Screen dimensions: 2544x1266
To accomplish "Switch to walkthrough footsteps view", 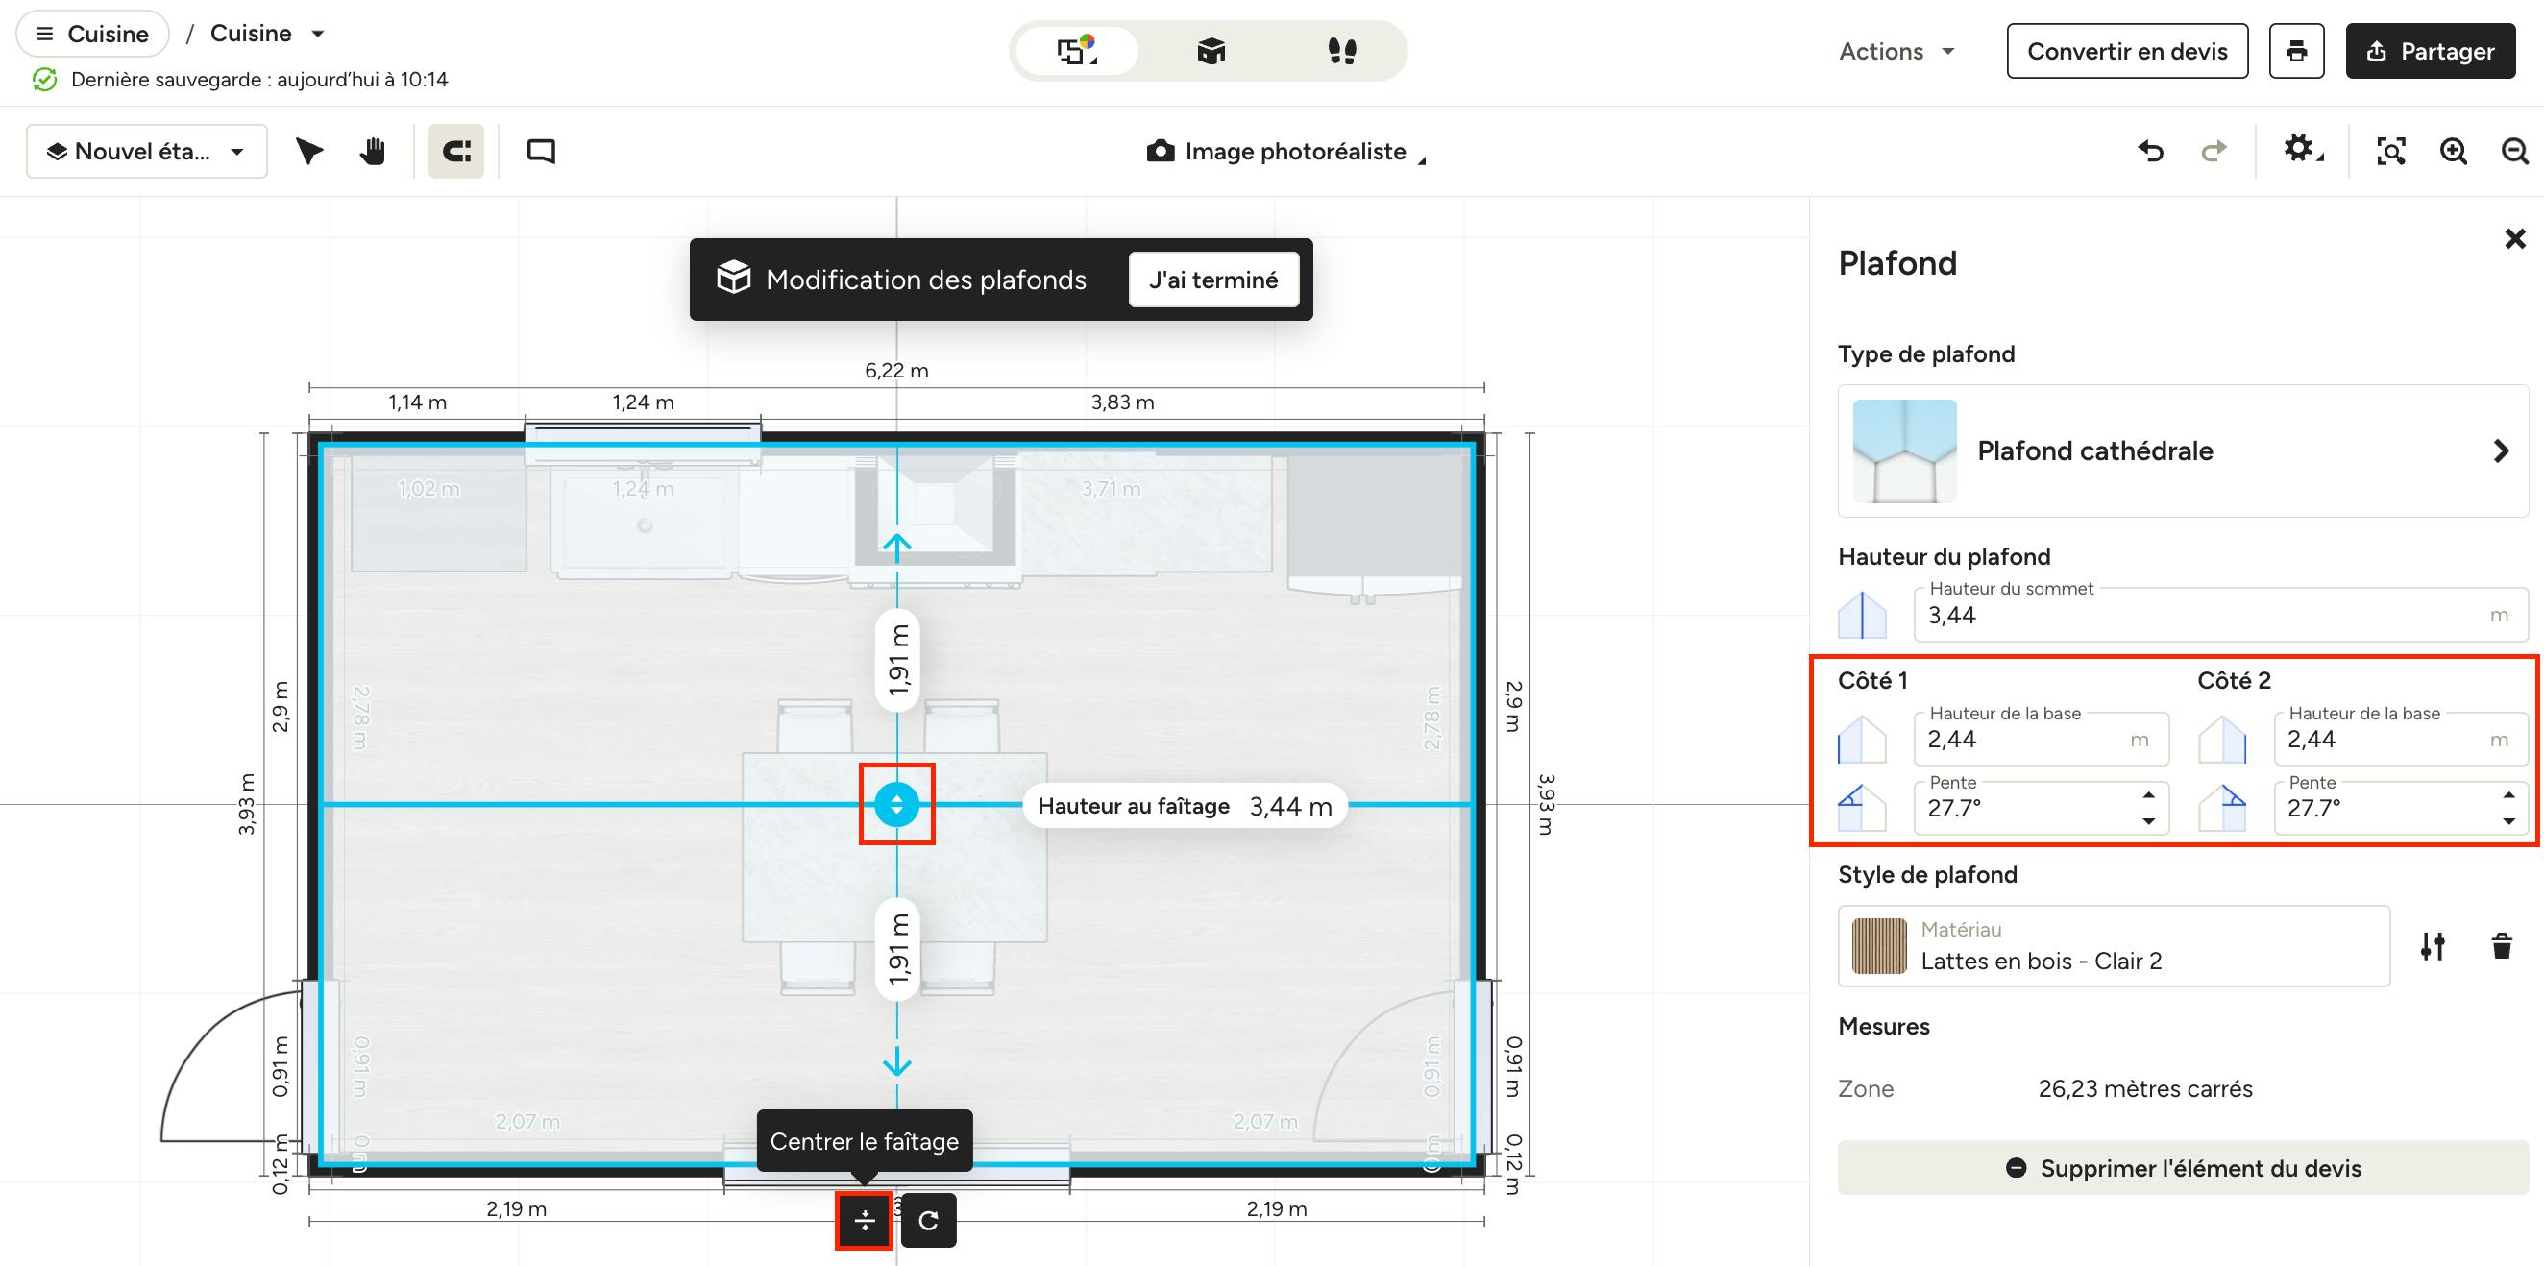I will 1341,50.
